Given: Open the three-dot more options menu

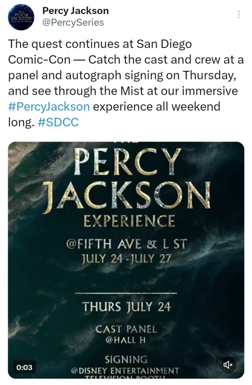Looking at the screenshot, I should tap(239, 14).
